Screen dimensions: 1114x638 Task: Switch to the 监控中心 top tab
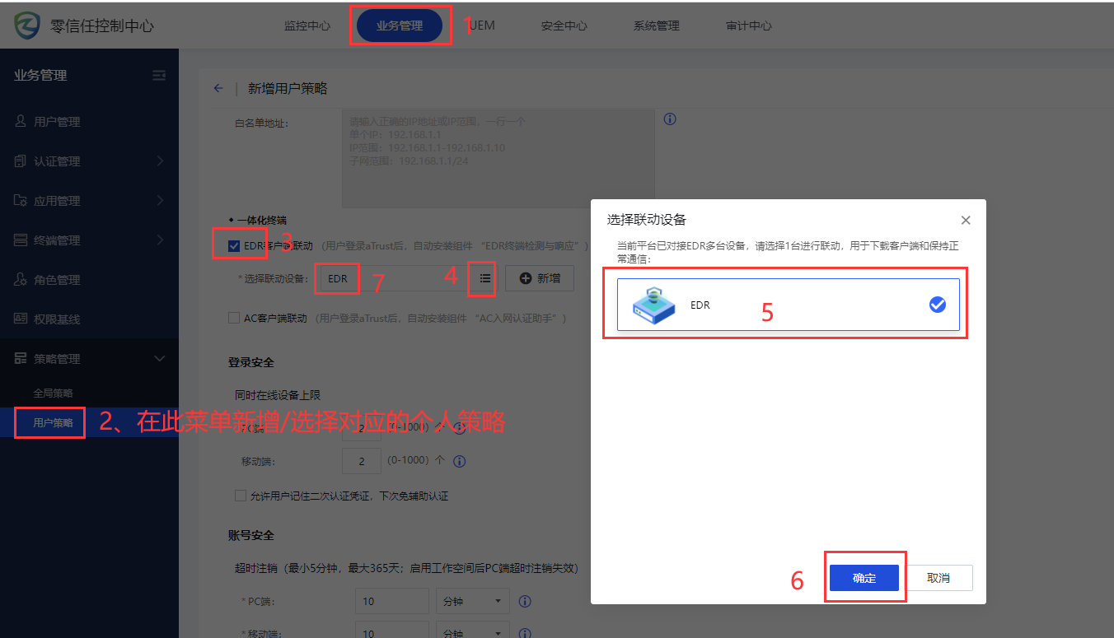coord(307,26)
